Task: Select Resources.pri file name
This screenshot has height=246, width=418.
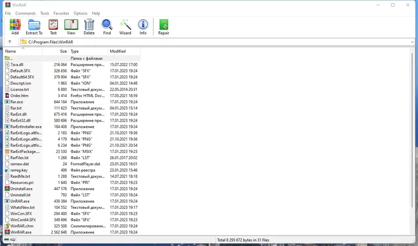Action: tap(22, 183)
